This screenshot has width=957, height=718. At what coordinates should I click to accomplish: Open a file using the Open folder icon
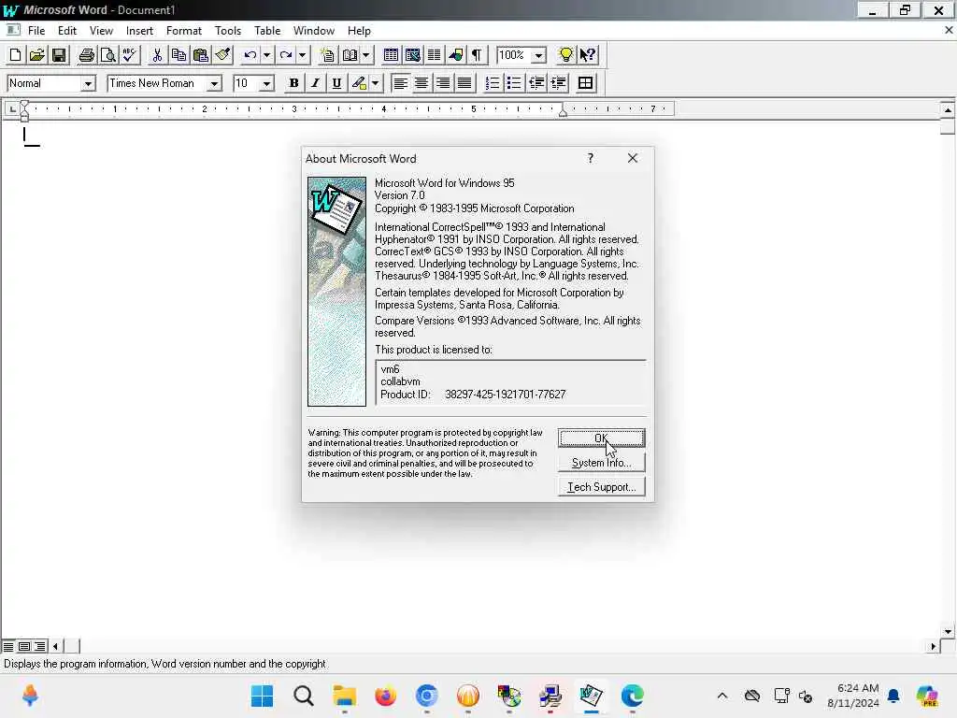point(36,55)
